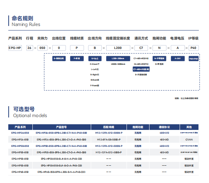This screenshot has height=183, width=209.
Task: Click the EPG-HP product series box
Action: click(x=15, y=48)
